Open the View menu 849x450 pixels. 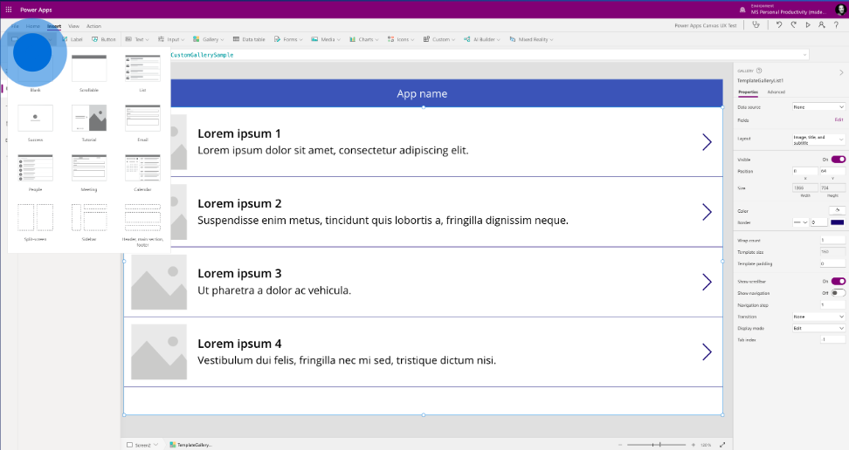tap(73, 26)
